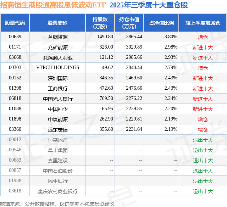Select stock code 01398
The image size is (227, 207).
coord(15,88)
